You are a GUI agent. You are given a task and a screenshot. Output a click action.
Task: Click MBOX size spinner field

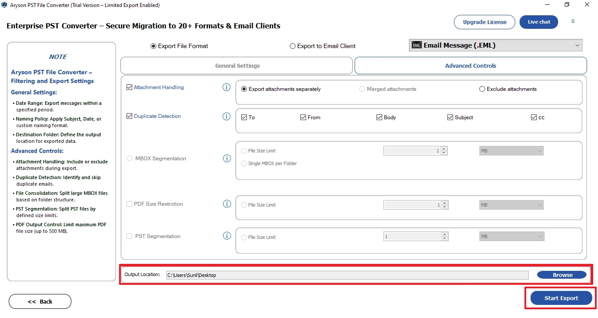click(415, 151)
